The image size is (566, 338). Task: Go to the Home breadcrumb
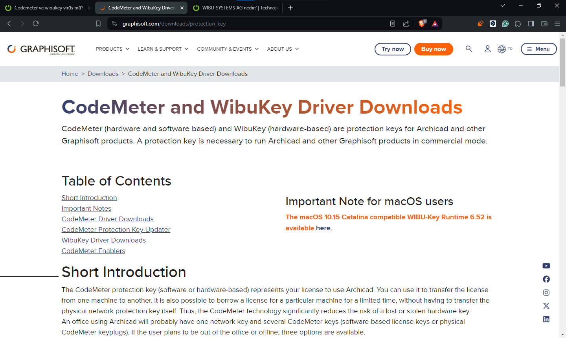(x=70, y=74)
